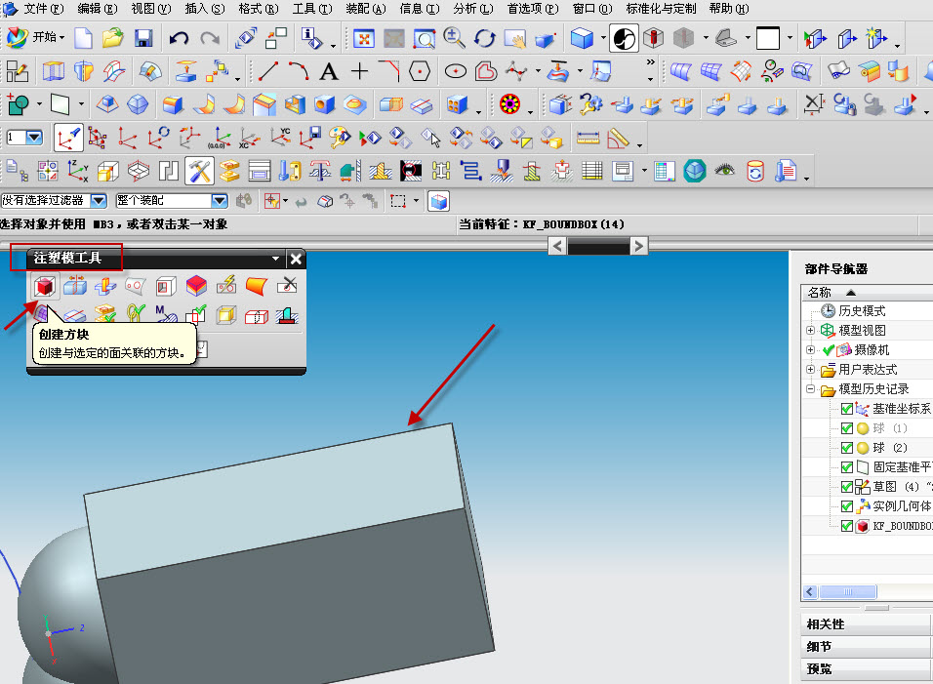Toggle the checkbox for KF_BOUNDBOX feature
The width and height of the screenshot is (933, 684).
(847, 526)
